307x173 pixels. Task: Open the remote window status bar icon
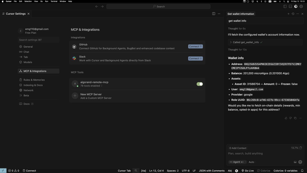pyautogui.click(x=3, y=170)
